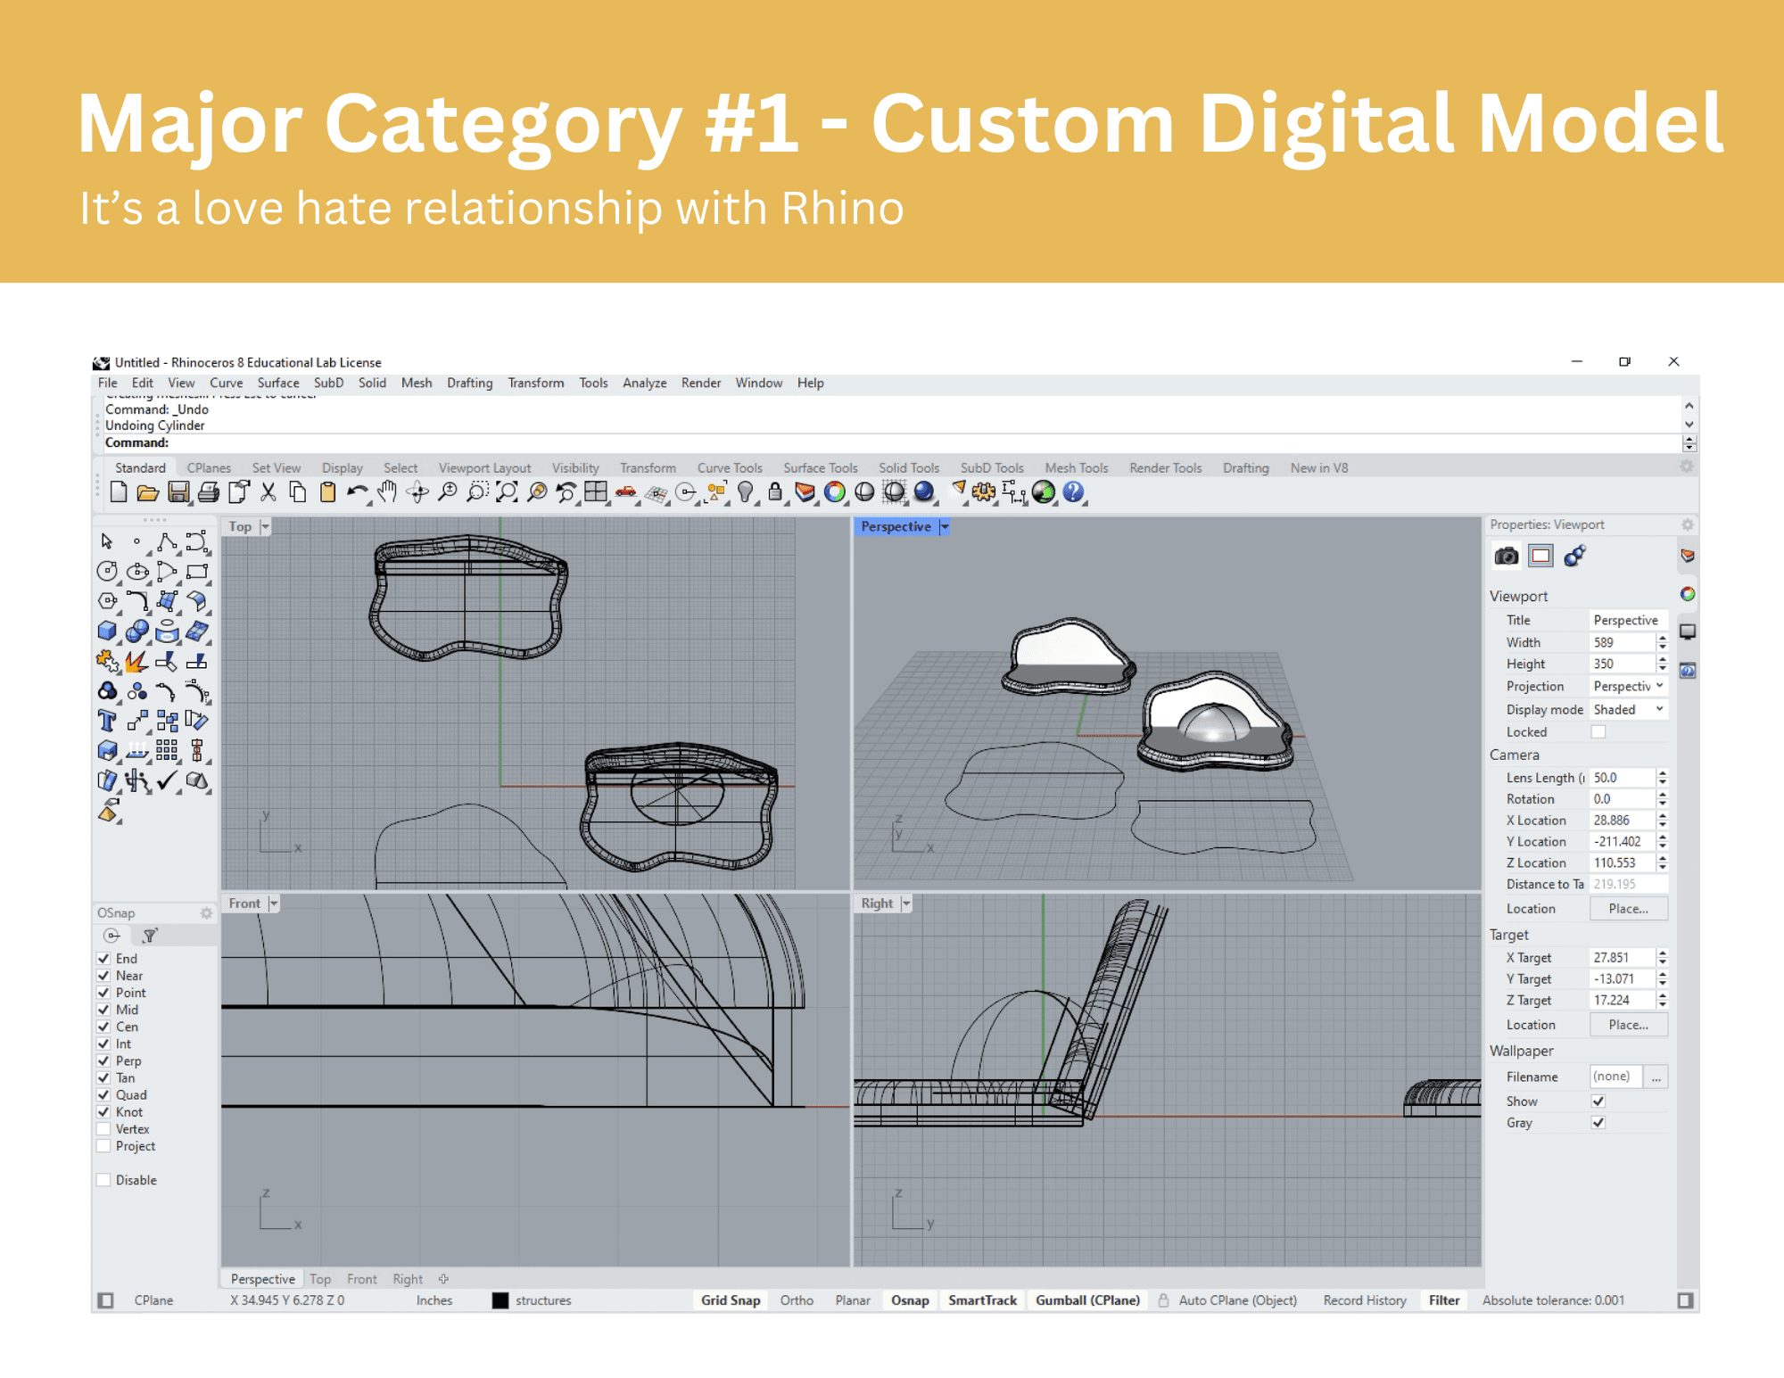Switch to the Curve Tools toolbar tab
1784x1378 pixels.
click(x=730, y=468)
